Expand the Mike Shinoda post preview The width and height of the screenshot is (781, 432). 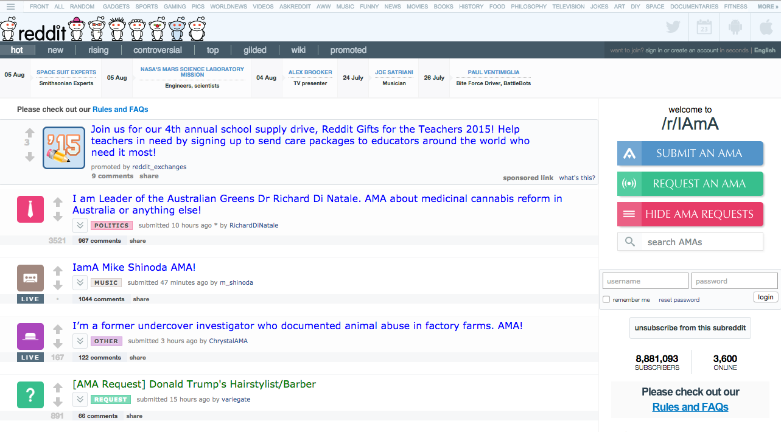pyautogui.click(x=80, y=282)
